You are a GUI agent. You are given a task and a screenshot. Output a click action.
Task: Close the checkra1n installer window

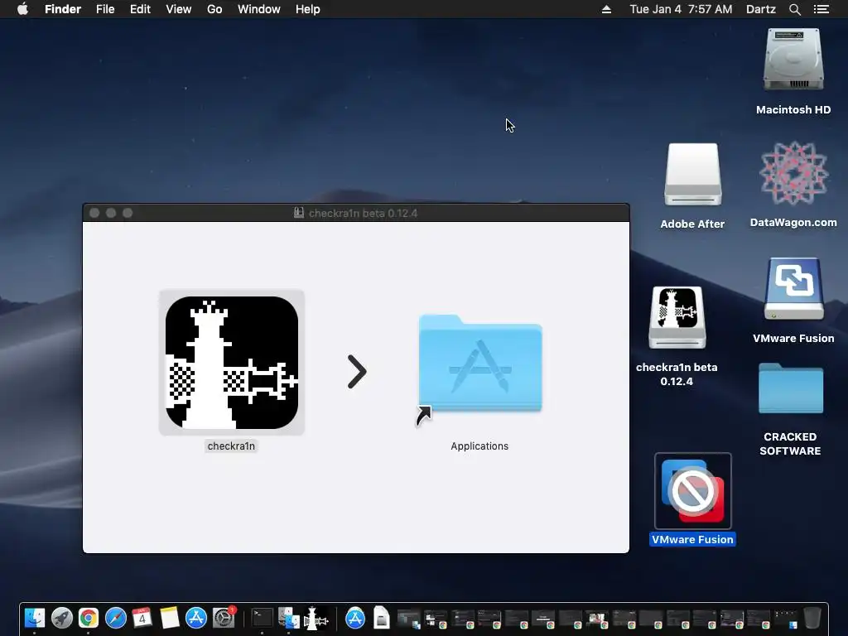pos(94,213)
